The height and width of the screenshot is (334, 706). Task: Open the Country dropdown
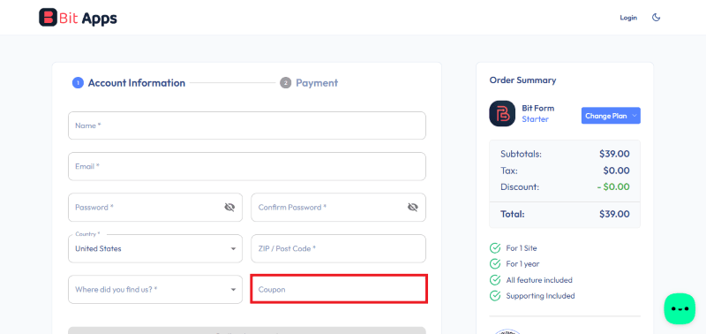tap(155, 248)
